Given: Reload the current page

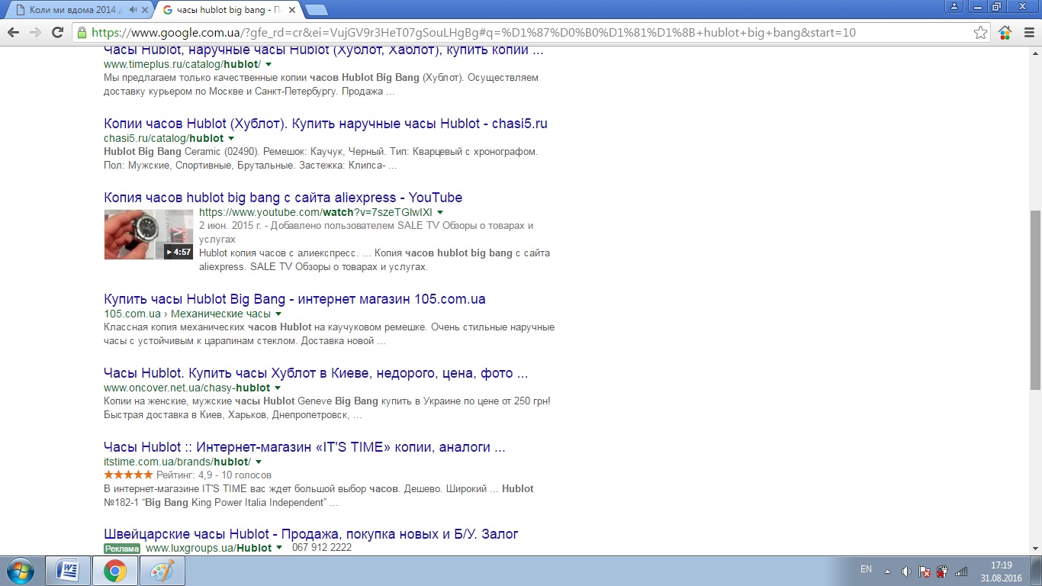Looking at the screenshot, I should click(x=57, y=33).
